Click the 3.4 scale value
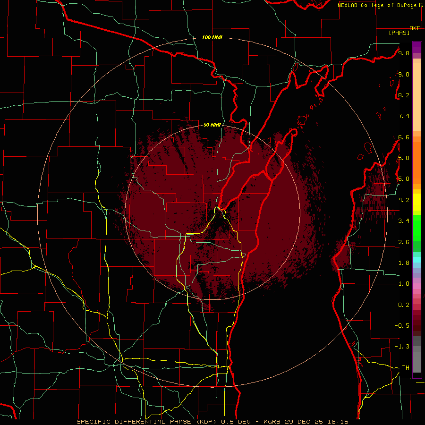The width and height of the screenshot is (425, 425). coord(404,221)
